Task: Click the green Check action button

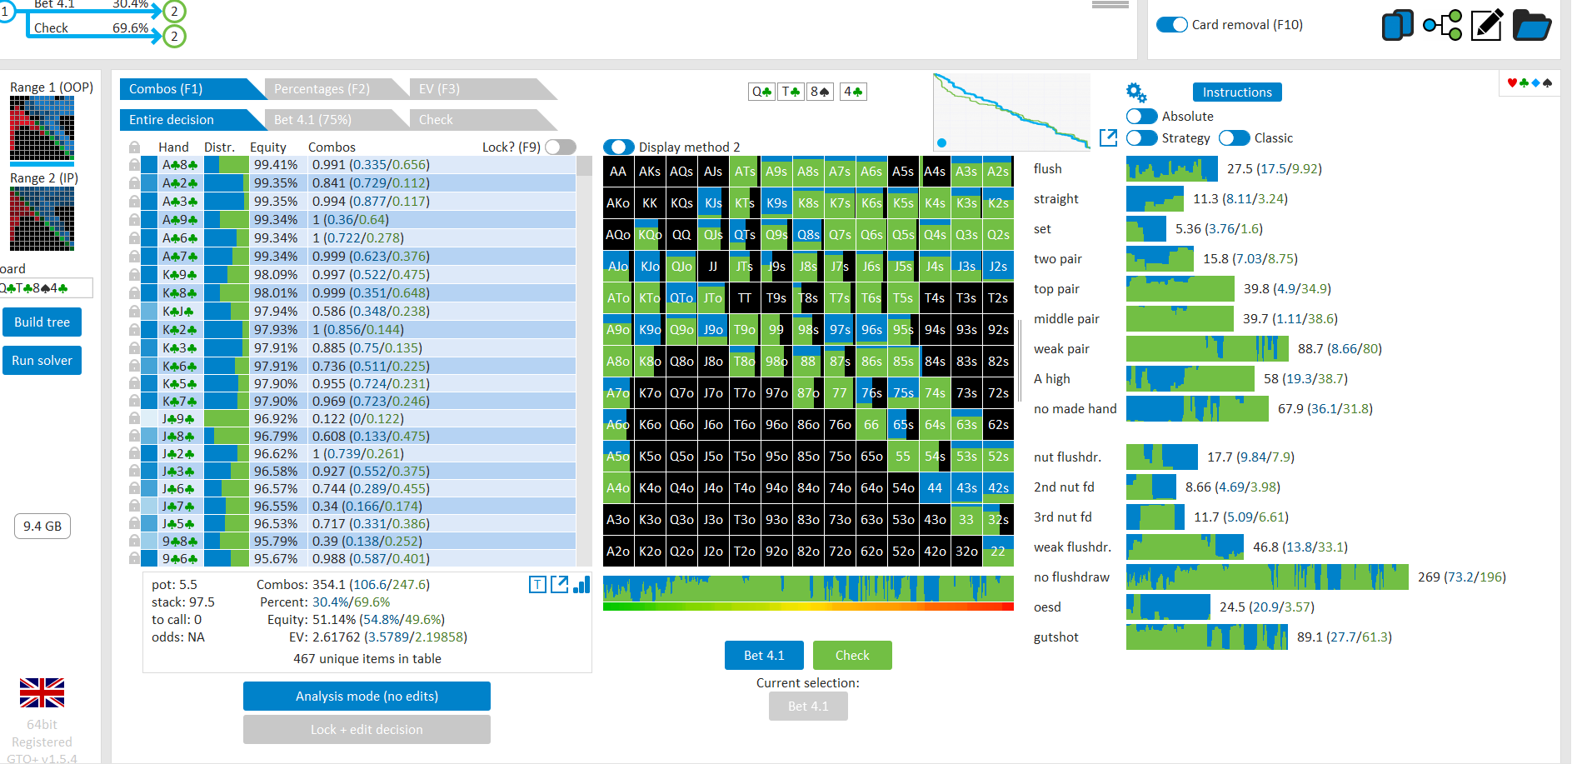Action: pos(852,656)
